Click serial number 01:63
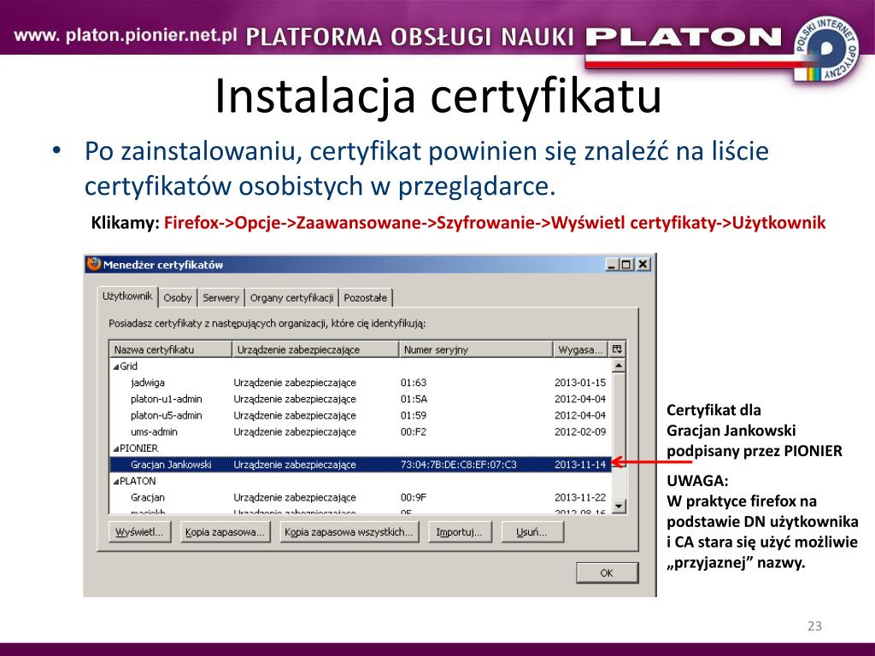The width and height of the screenshot is (875, 656). click(x=414, y=383)
